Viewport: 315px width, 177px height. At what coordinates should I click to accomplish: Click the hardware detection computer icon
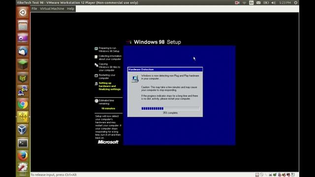point(135,79)
